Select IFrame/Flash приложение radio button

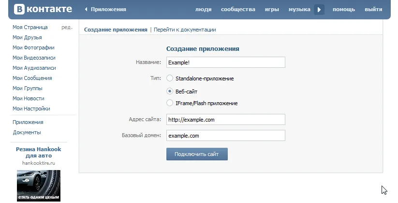[170, 103]
